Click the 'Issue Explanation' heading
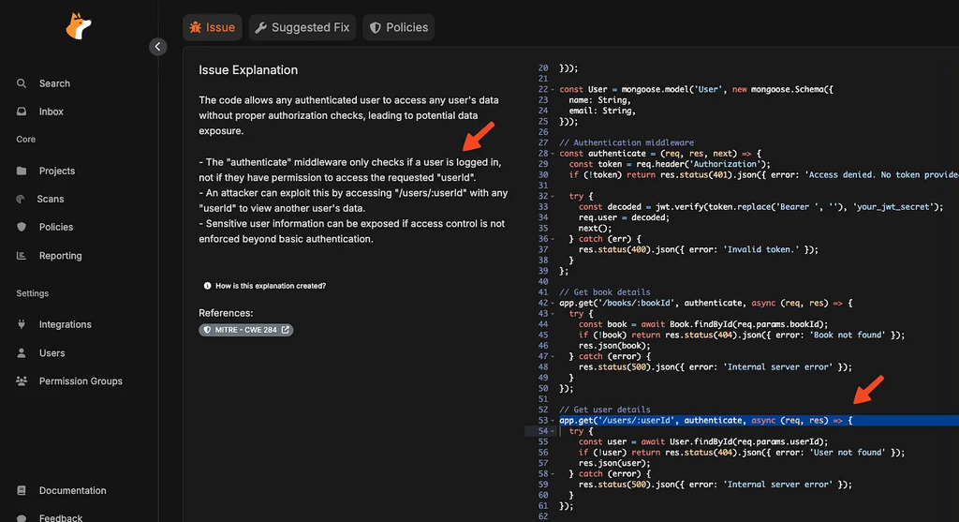Screen dimensions: 959x522 (x=248, y=69)
